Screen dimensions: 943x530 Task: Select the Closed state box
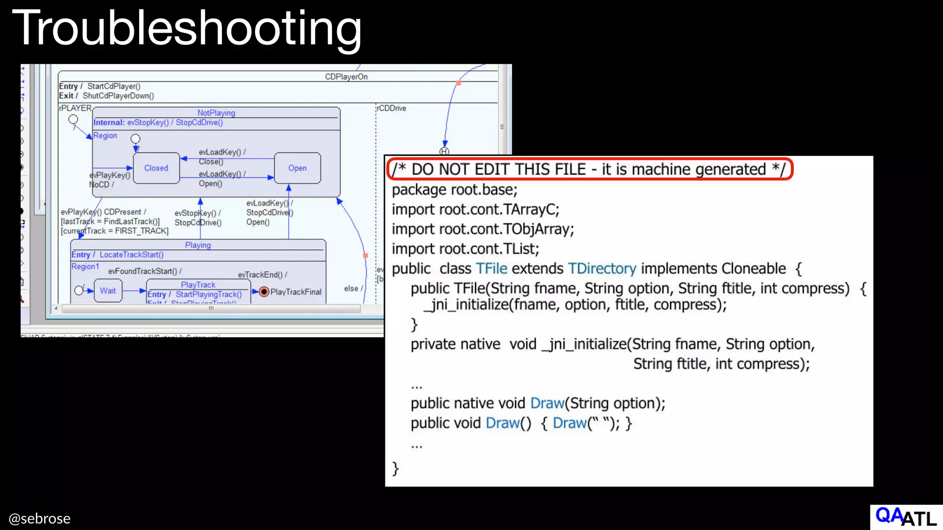click(x=156, y=168)
